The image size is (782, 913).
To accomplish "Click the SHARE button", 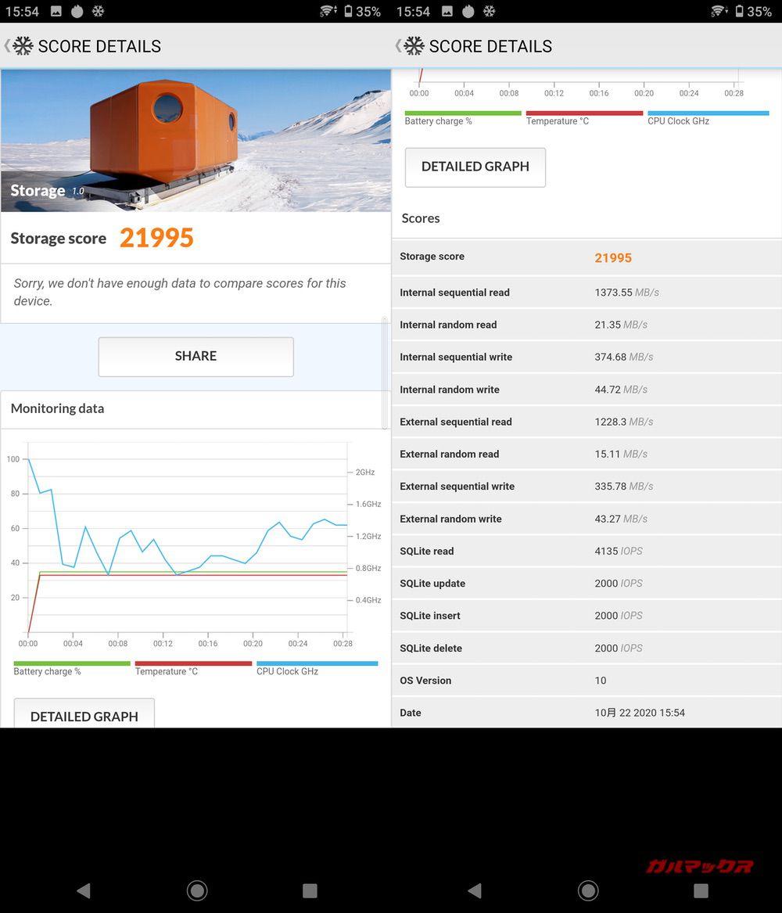I will click(195, 357).
